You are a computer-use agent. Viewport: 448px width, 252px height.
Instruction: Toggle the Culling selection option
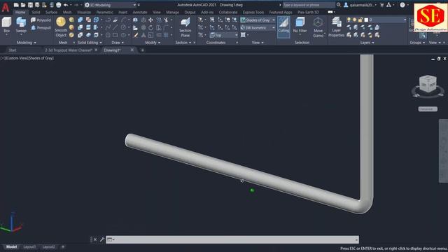coord(283,27)
